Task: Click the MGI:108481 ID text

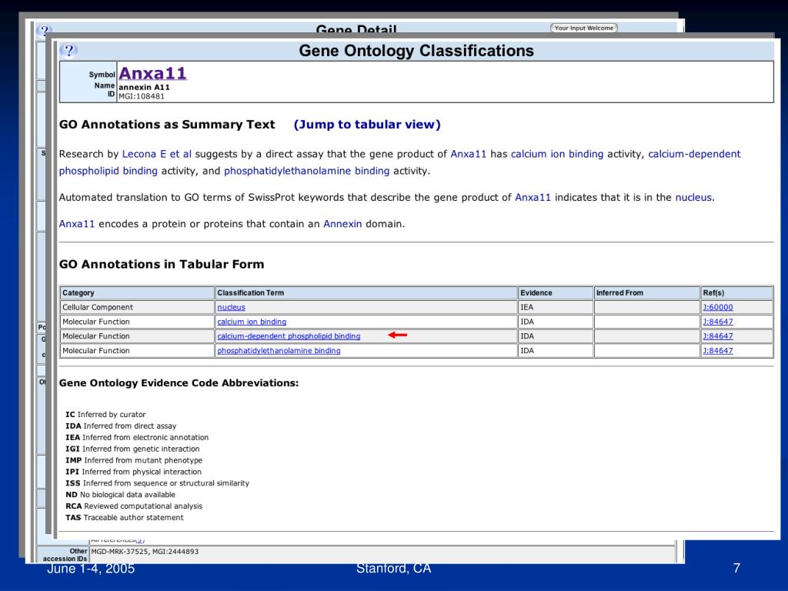Action: tap(142, 96)
